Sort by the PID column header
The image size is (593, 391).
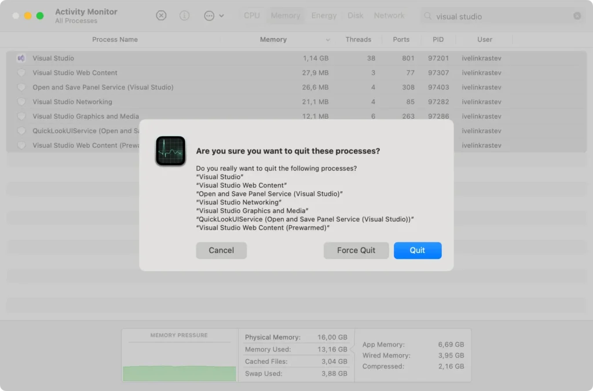(438, 39)
